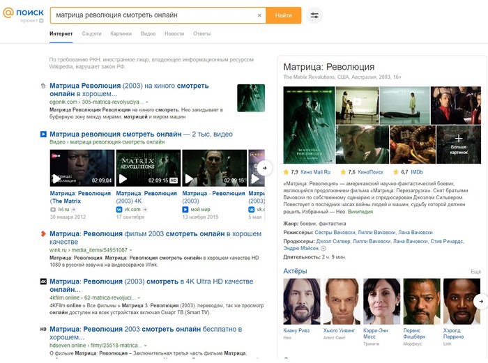Click the проект badge icon under logo

(x=41, y=20)
